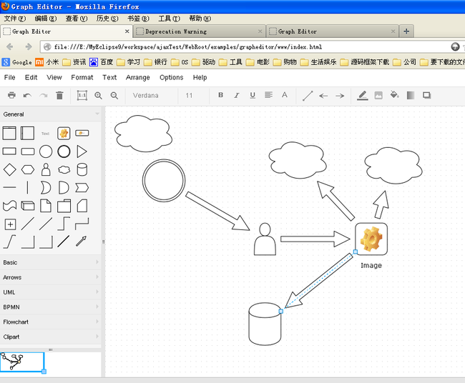The height and width of the screenshot is (383, 465).
Task: Select the double ellipse shape in the palette
Action: point(64,151)
